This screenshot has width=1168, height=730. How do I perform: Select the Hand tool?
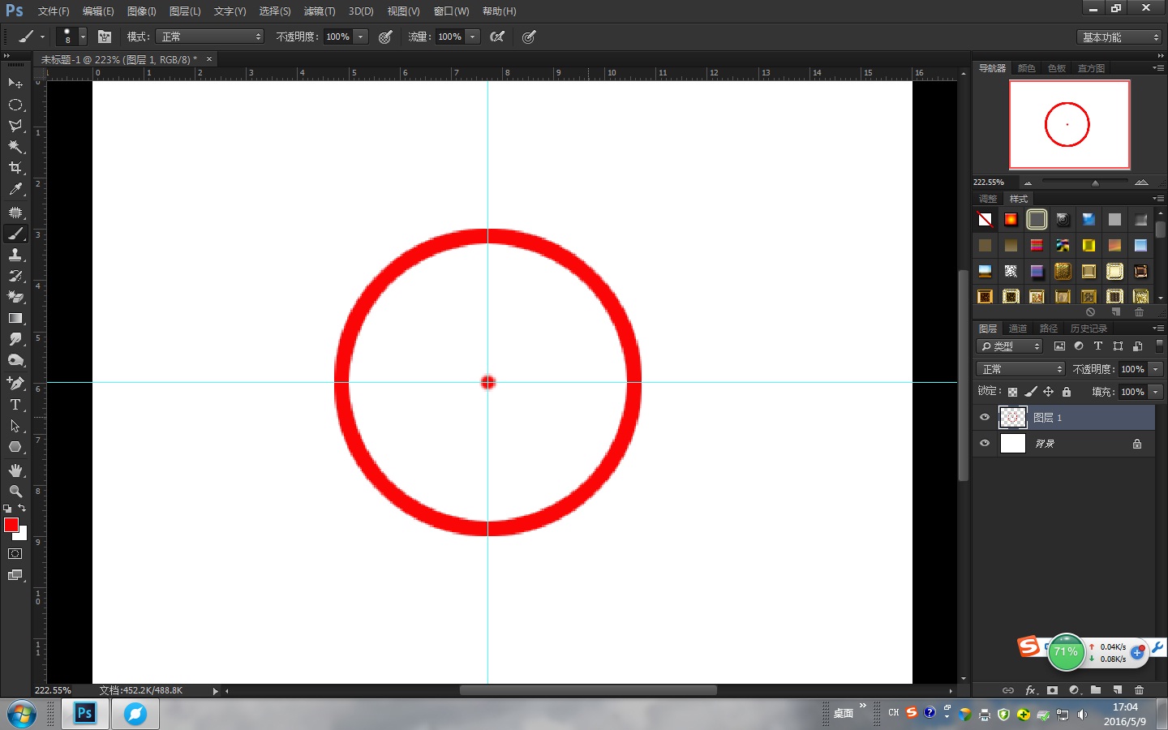pyautogui.click(x=15, y=470)
